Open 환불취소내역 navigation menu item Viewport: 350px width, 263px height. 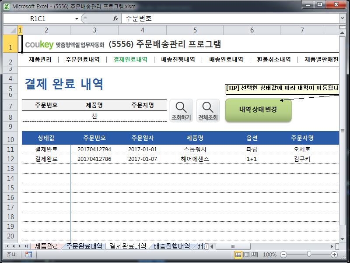click(x=274, y=60)
